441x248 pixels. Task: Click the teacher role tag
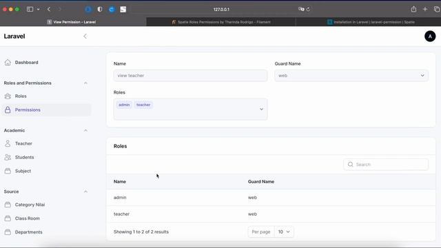(143, 105)
